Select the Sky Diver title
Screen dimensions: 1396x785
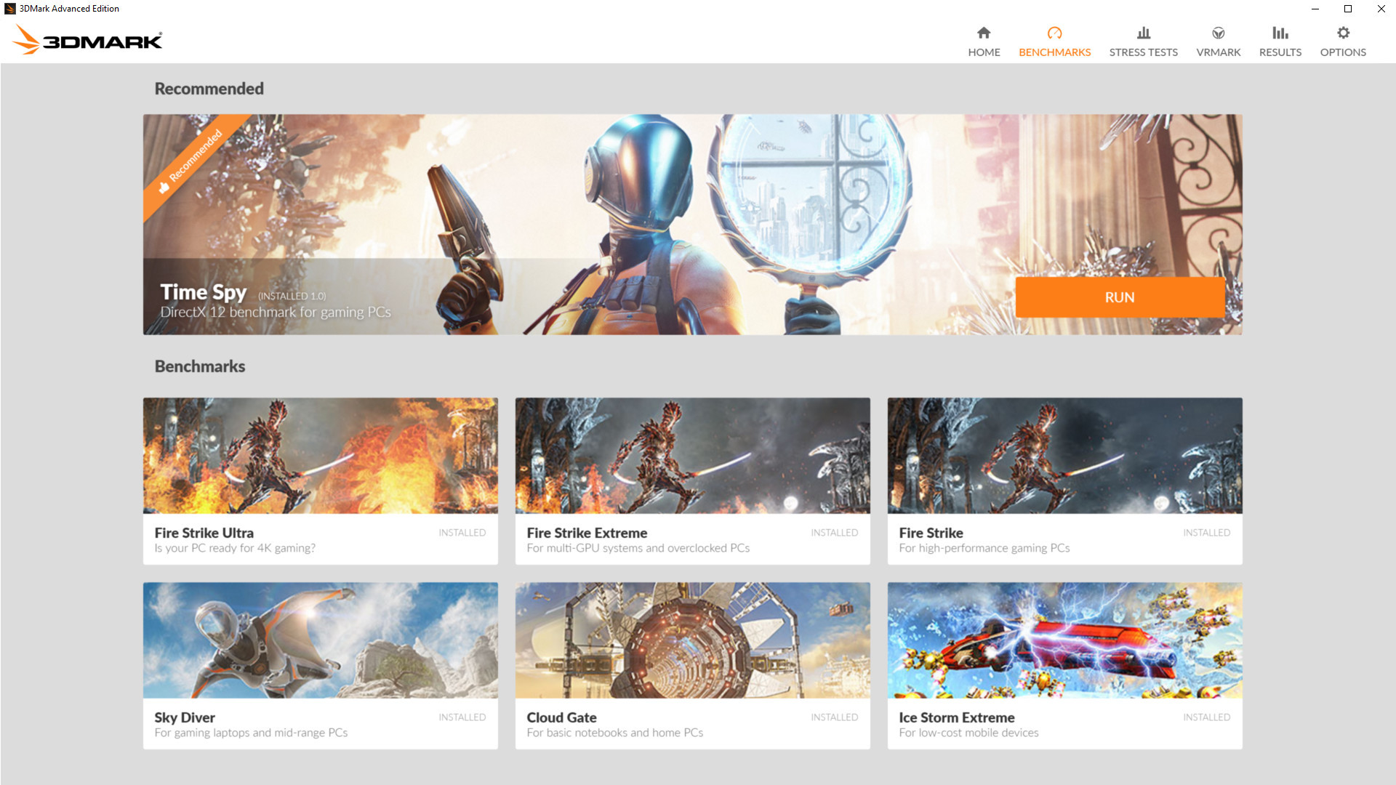tap(185, 717)
